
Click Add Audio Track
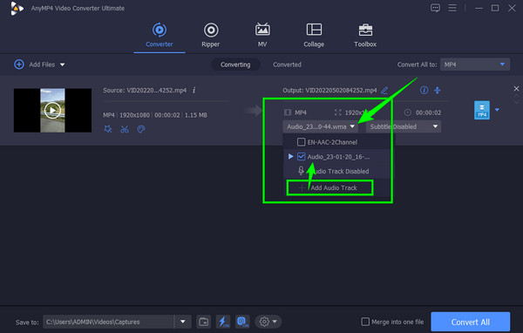[x=329, y=187]
